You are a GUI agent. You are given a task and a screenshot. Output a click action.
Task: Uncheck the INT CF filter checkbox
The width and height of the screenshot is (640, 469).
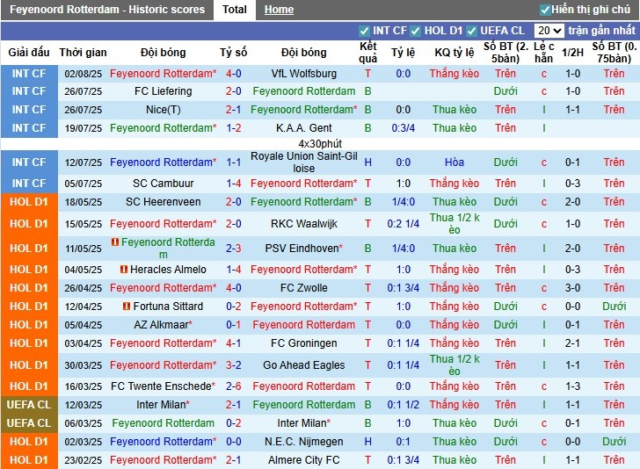(x=364, y=31)
